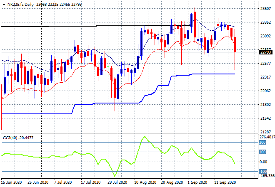
Task: Click the 7 Jul 2020 date label
Action: coord(63,182)
